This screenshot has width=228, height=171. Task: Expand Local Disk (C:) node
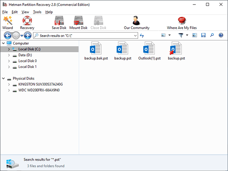pyautogui.click(x=9, y=49)
